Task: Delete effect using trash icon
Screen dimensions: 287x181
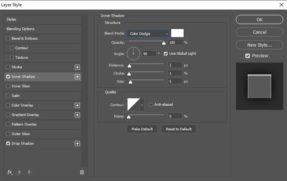Action: 82,172
